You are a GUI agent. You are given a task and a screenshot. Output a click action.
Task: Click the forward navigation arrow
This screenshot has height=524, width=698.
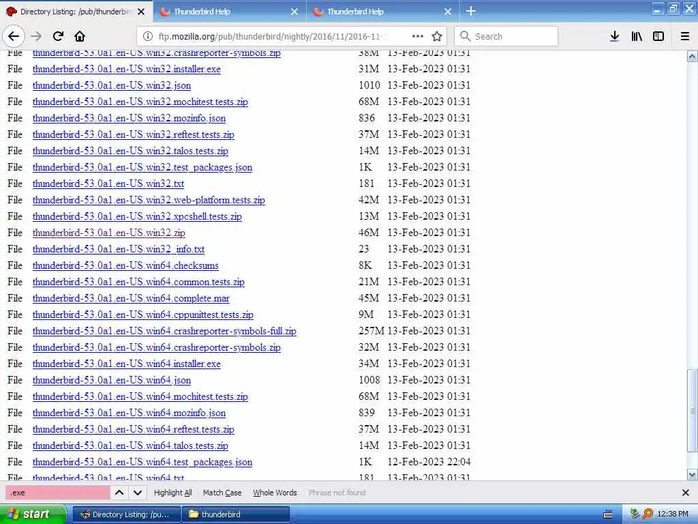(37, 36)
